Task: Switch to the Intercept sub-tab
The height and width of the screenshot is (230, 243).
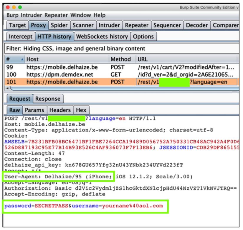Action: (x=21, y=37)
